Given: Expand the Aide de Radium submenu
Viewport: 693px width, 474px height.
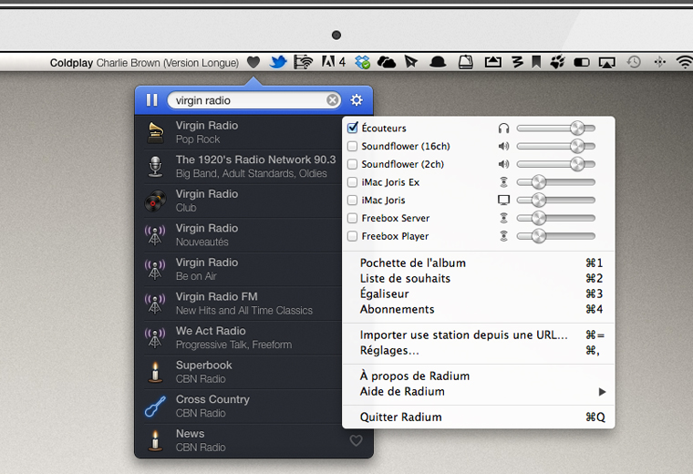Looking at the screenshot, I should tap(479, 391).
